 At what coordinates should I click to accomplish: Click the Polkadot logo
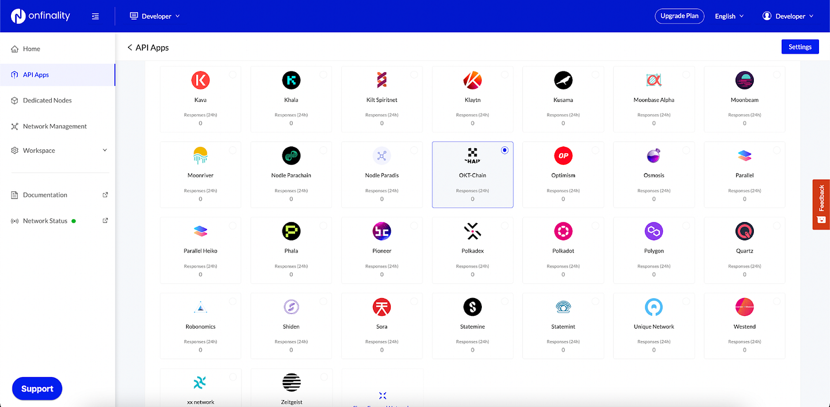[563, 231]
